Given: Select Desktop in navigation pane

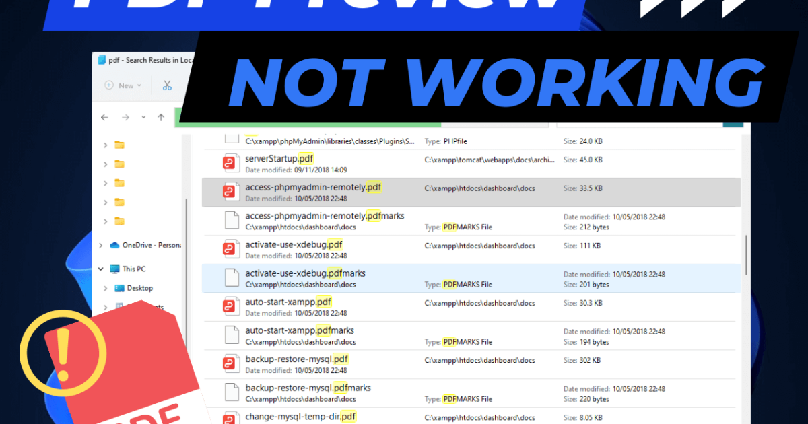Looking at the screenshot, I should [x=139, y=288].
